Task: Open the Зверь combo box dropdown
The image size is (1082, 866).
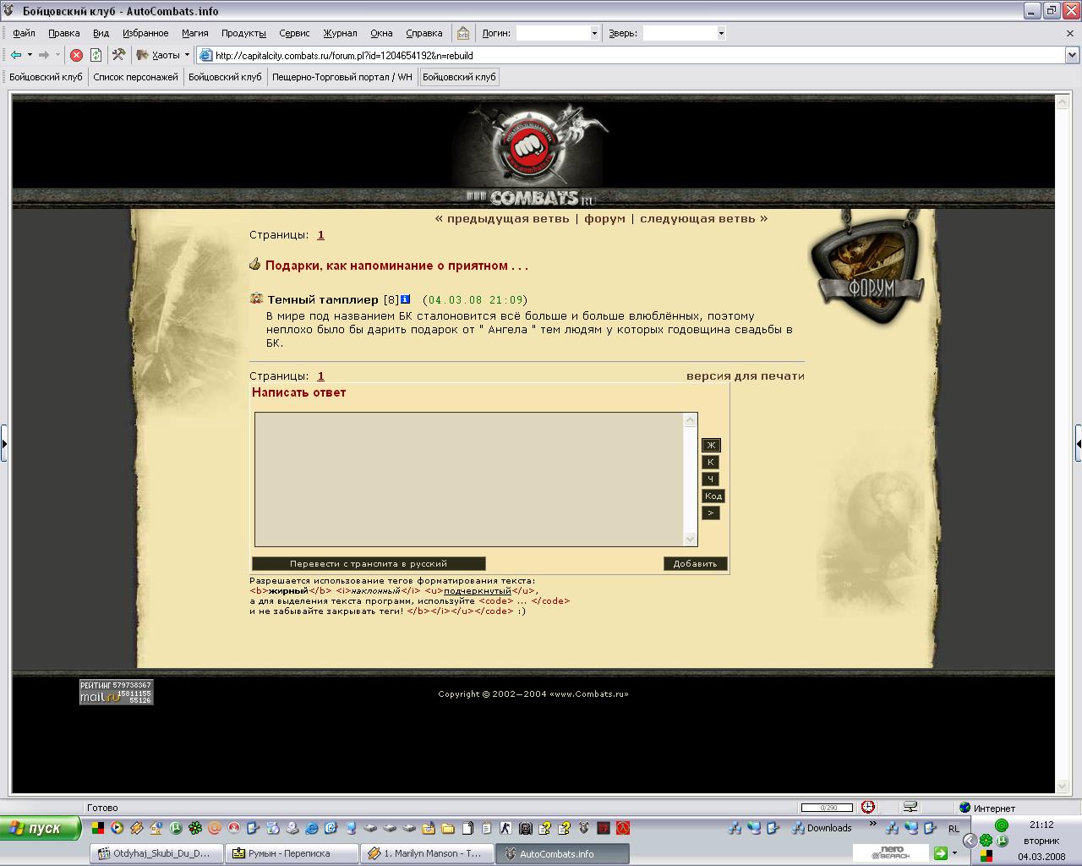Action: [721, 33]
